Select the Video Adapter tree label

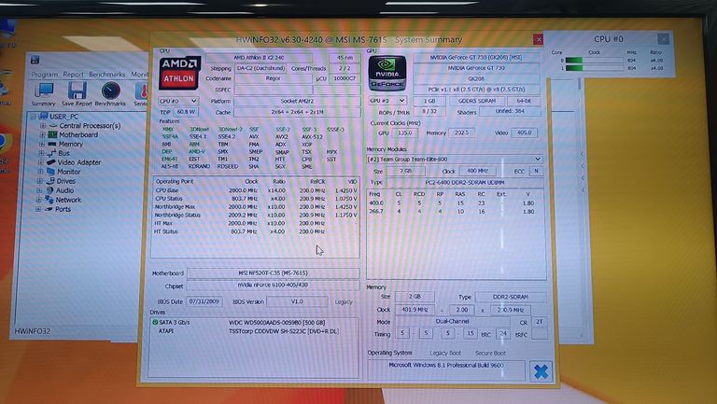[79, 162]
